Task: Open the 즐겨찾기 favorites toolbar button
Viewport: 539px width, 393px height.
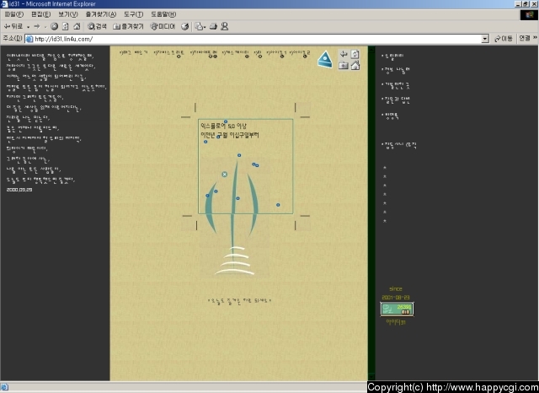Action: [x=128, y=26]
